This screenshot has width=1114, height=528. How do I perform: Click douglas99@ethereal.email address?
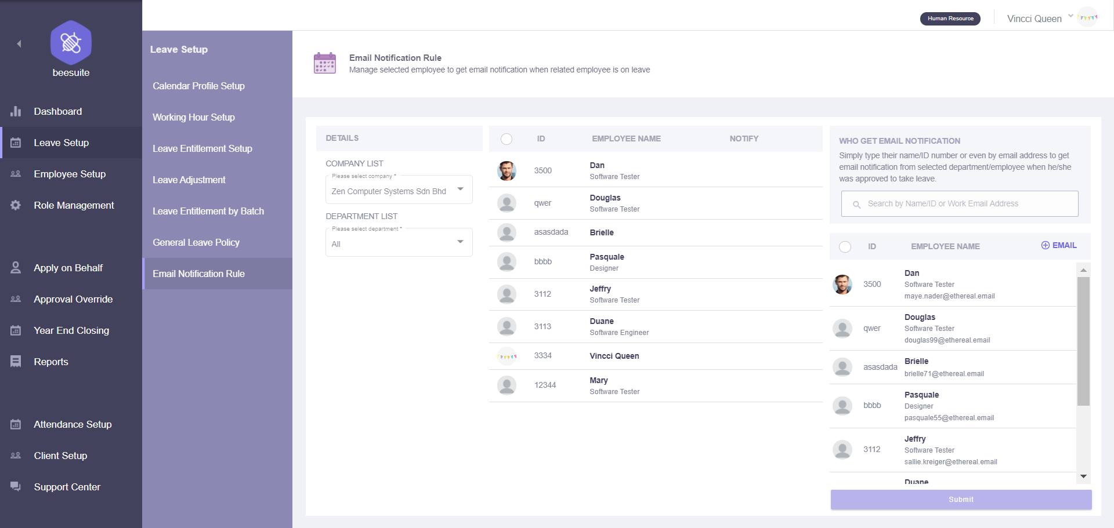pos(947,340)
